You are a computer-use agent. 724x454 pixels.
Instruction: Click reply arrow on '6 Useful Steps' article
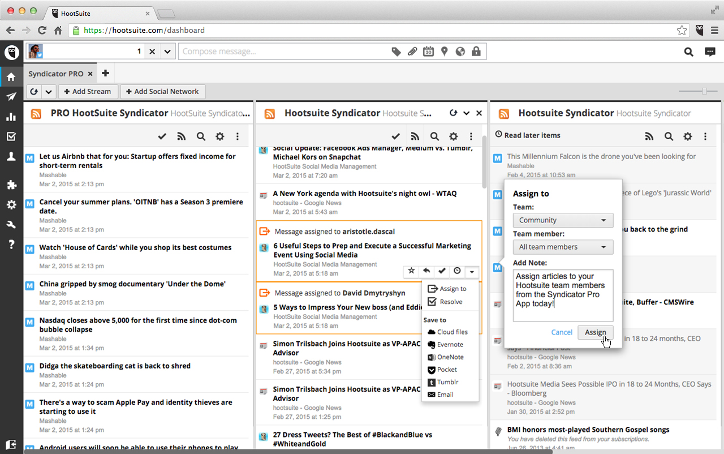[427, 271]
